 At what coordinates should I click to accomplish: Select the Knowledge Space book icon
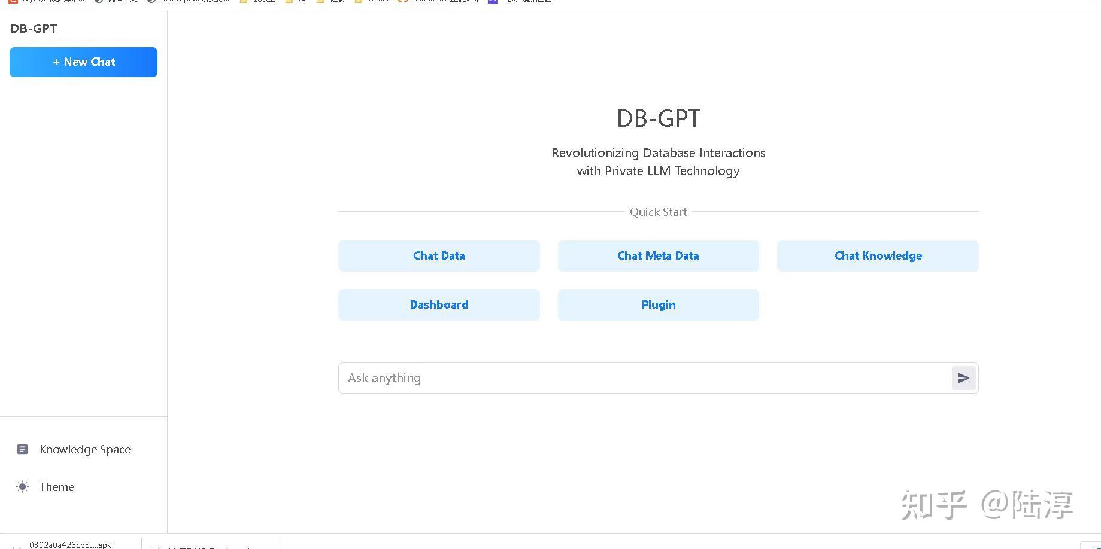(22, 449)
